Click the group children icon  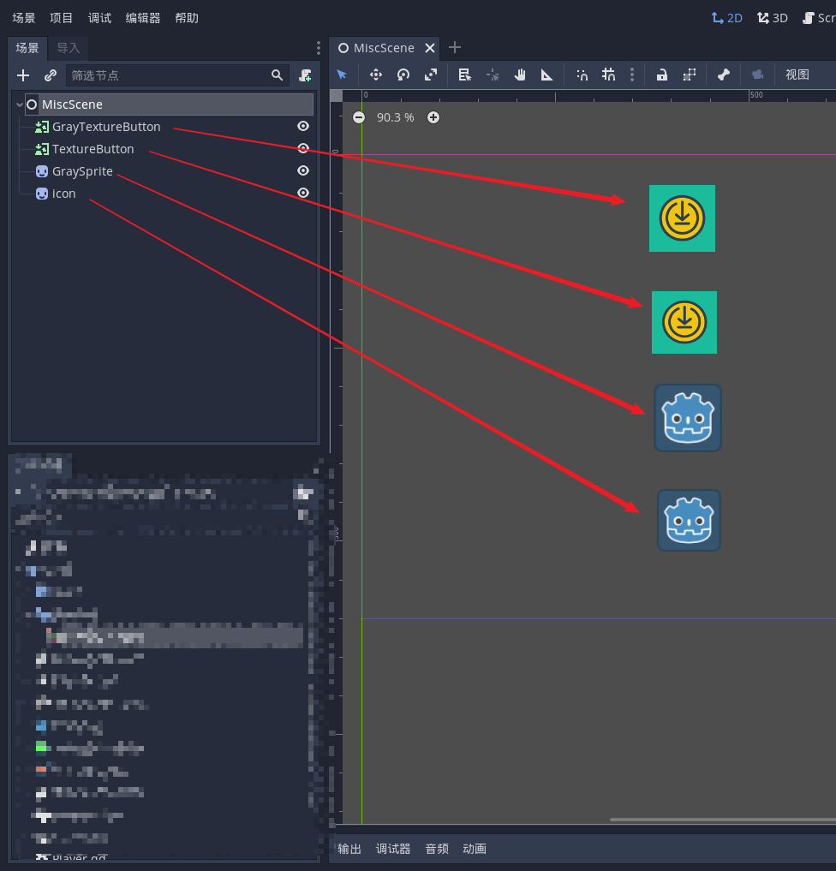690,75
